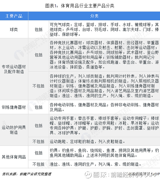Click 包括 in the 球类 row
The height and width of the screenshot is (179, 160).
pos(39,29)
